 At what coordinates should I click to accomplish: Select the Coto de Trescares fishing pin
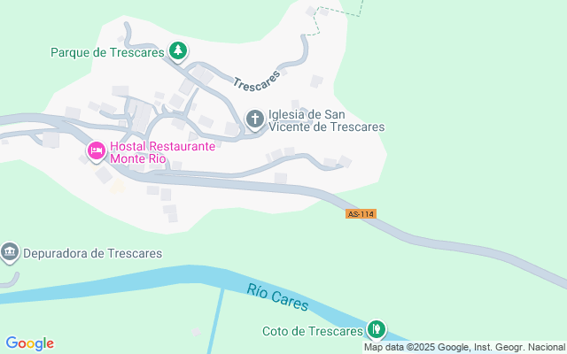point(377,329)
